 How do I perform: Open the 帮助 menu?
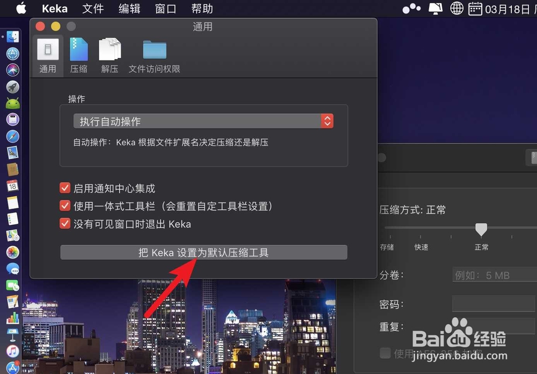point(202,8)
